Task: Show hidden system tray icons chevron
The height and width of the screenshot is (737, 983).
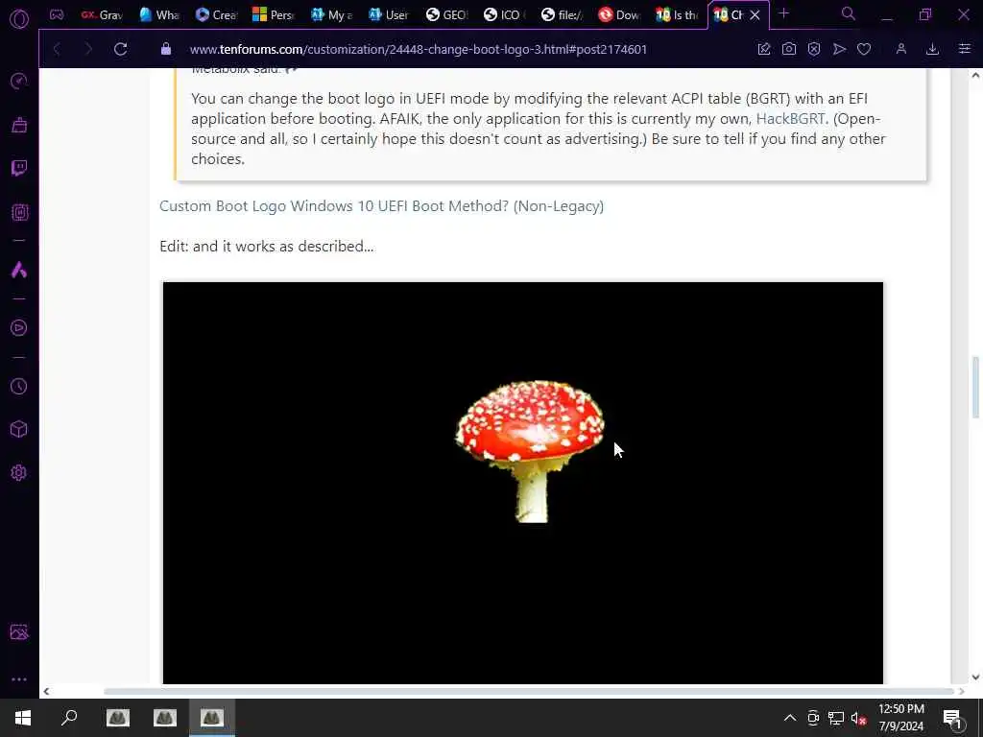Action: coord(790,718)
